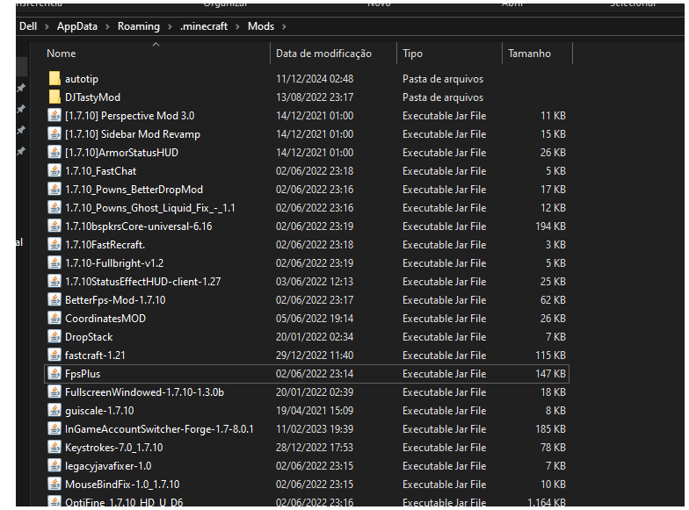Click the jar icon of OptiFine_1.7.10_HD_U_D6

(x=54, y=501)
